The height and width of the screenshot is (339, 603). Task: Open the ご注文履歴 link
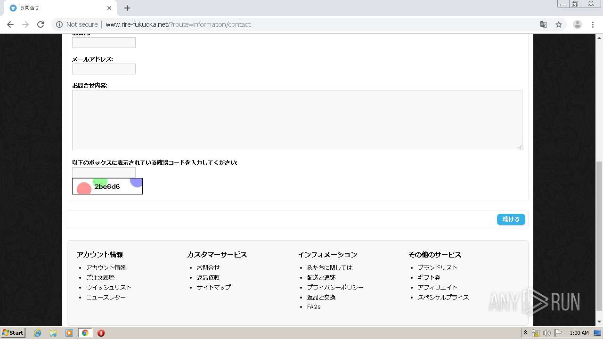click(x=100, y=277)
